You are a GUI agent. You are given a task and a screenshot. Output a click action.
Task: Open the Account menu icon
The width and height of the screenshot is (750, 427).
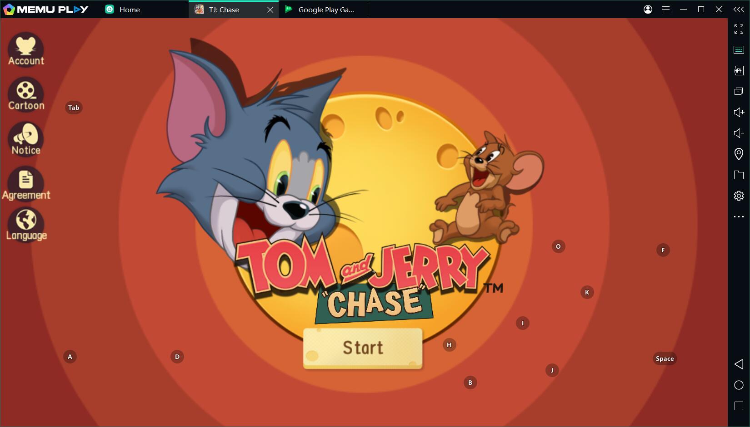[x=26, y=49]
